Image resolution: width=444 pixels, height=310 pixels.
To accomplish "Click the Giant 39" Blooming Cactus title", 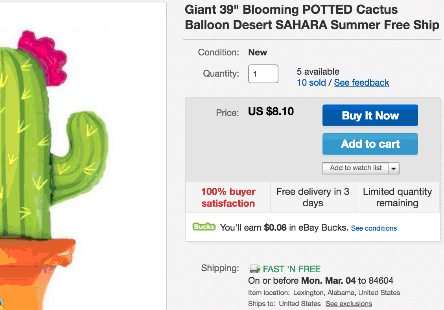I will point(312,17).
